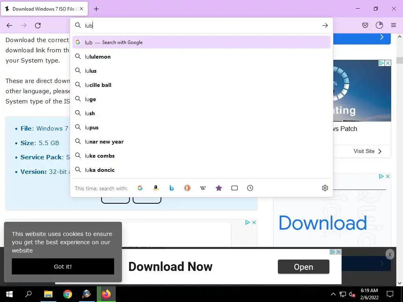Open the Firefox account icon in toolbar
Viewport: 403px width, 302px height.
pyautogui.click(x=379, y=25)
